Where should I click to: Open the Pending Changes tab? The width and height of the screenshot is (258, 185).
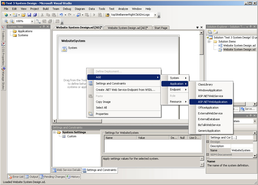tap(52, 177)
